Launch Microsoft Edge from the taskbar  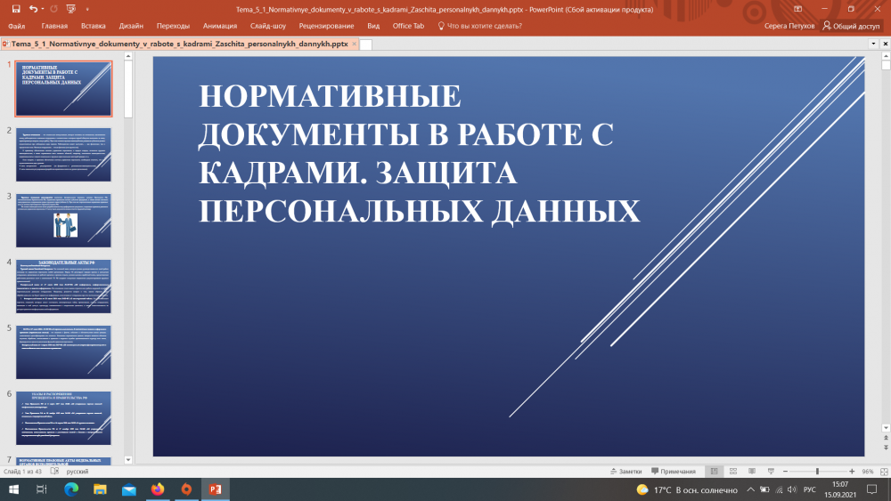pos(71,489)
